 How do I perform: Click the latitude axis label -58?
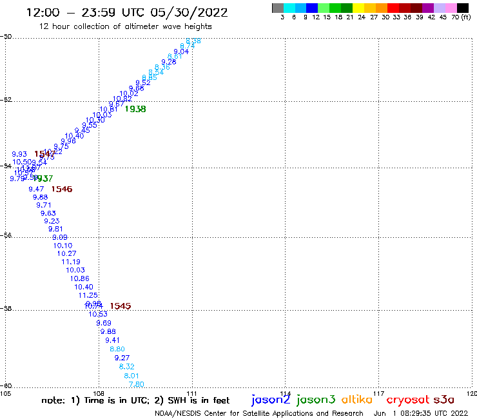(6, 309)
